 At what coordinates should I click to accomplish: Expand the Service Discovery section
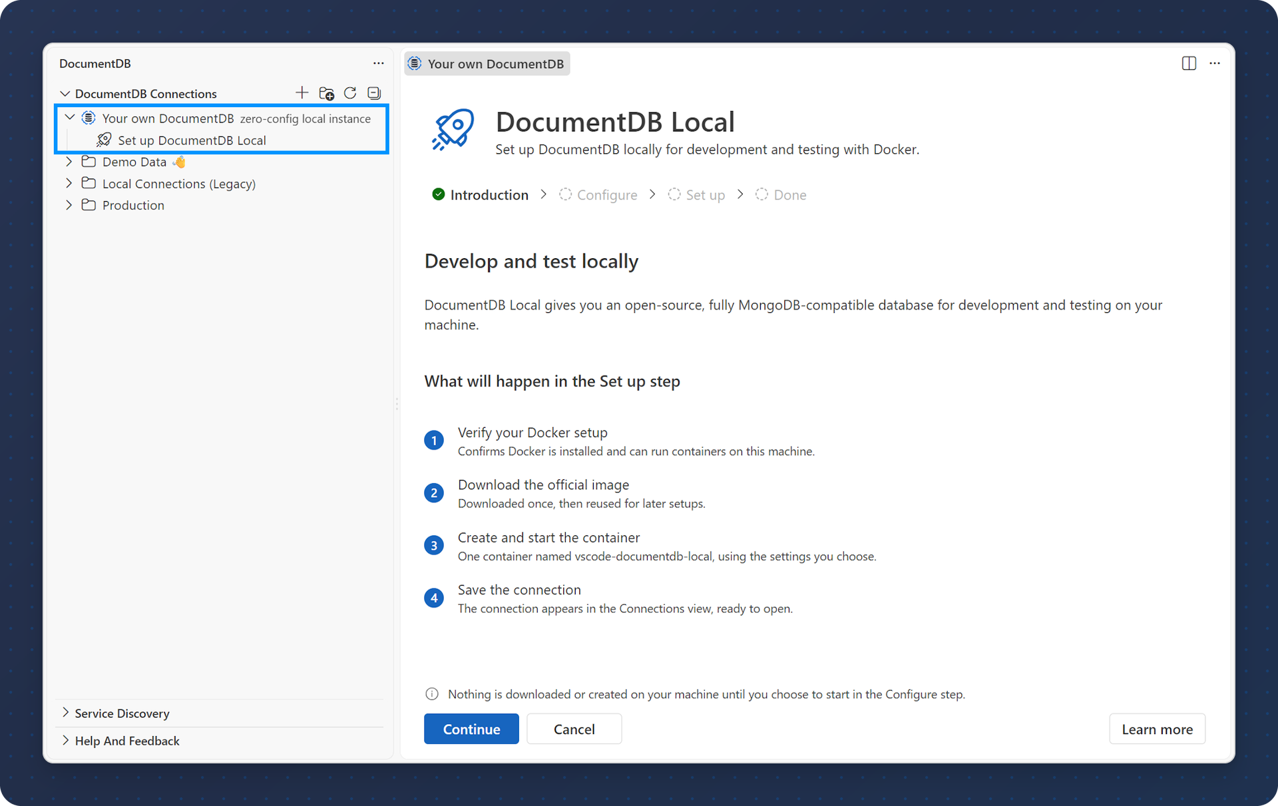tap(65, 713)
